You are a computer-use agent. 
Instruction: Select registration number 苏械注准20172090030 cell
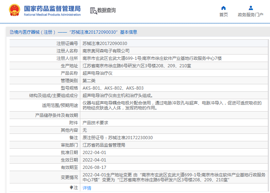(105, 44)
